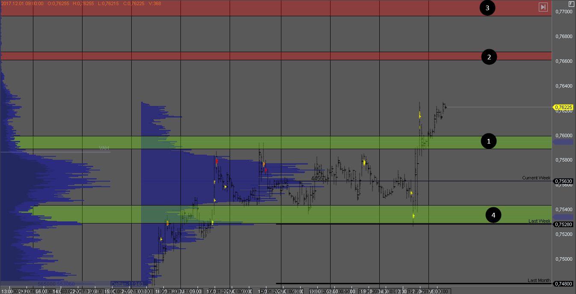Click the black circle marker numbered 1
This screenshot has width=576, height=294.
489,141
